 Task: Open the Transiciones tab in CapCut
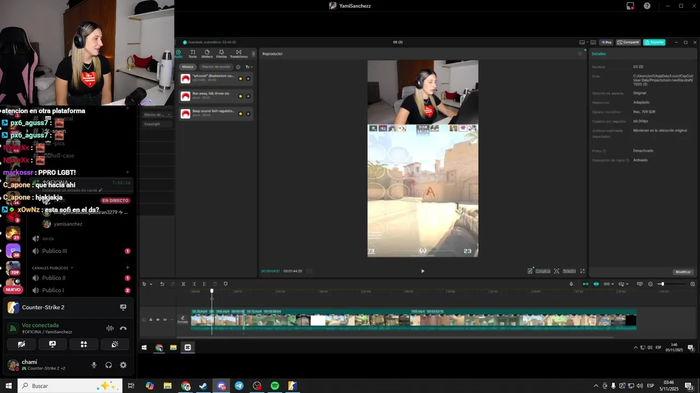(238, 53)
